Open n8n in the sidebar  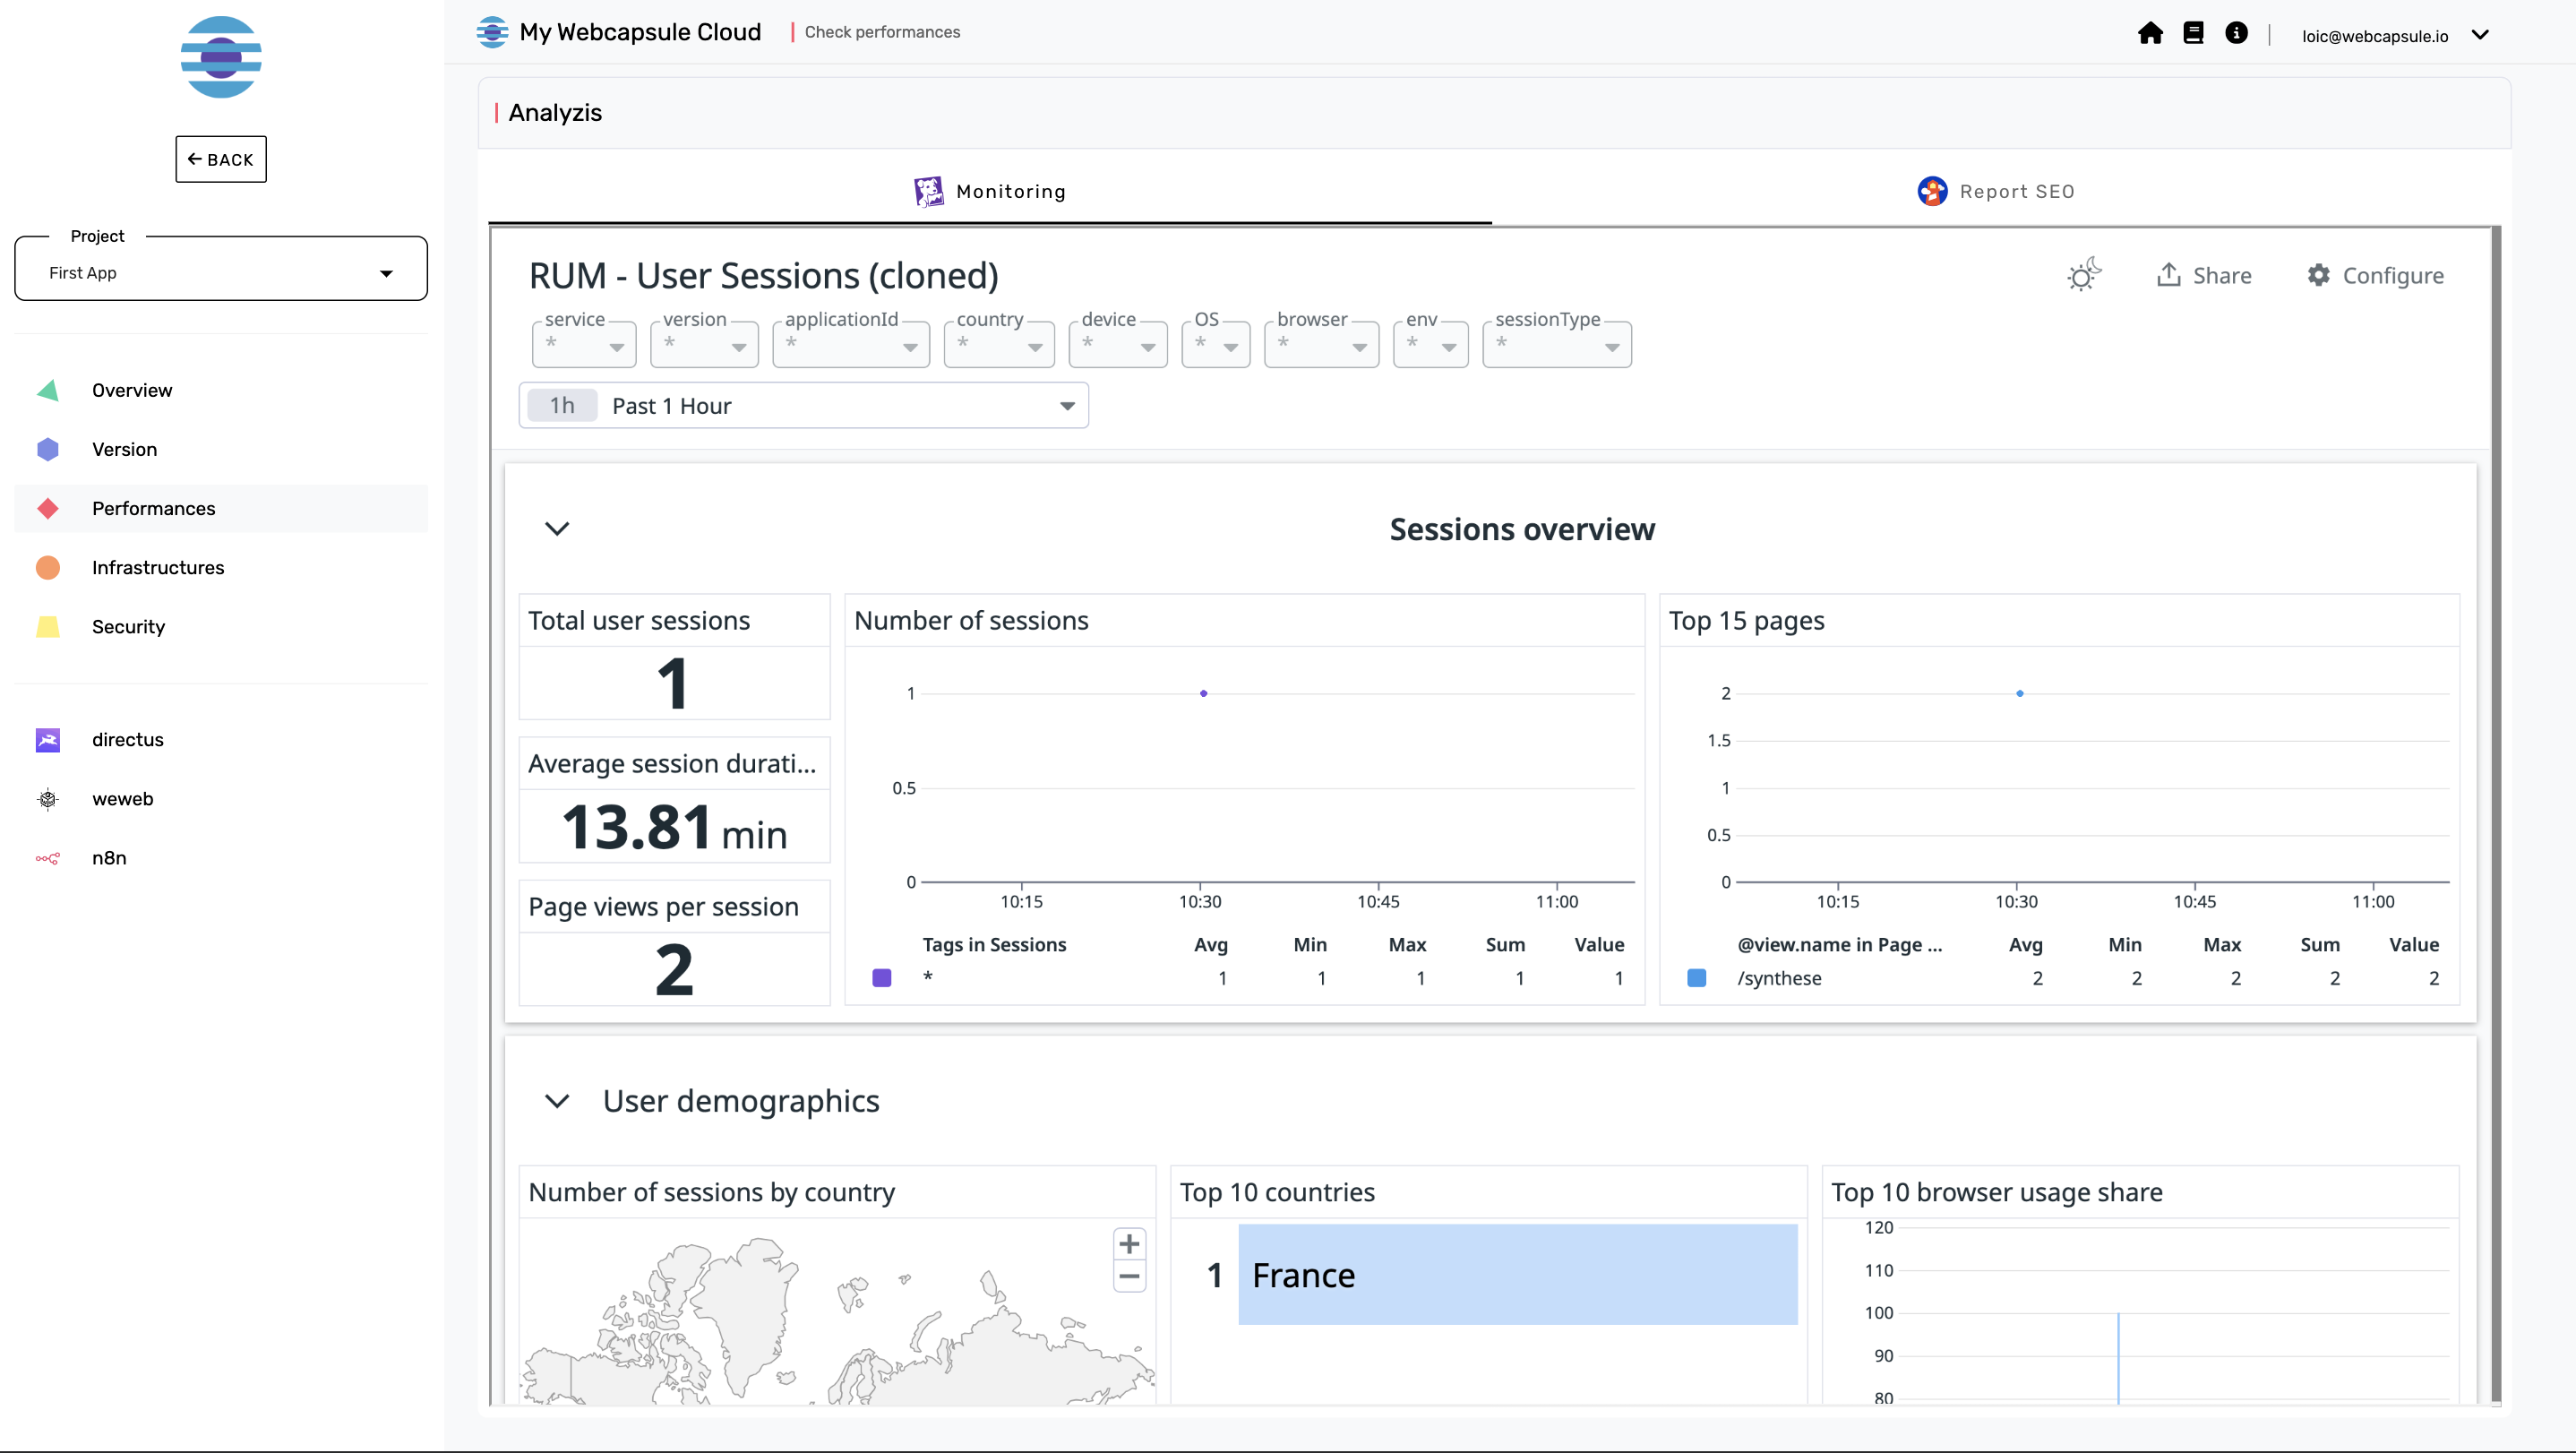click(221, 857)
